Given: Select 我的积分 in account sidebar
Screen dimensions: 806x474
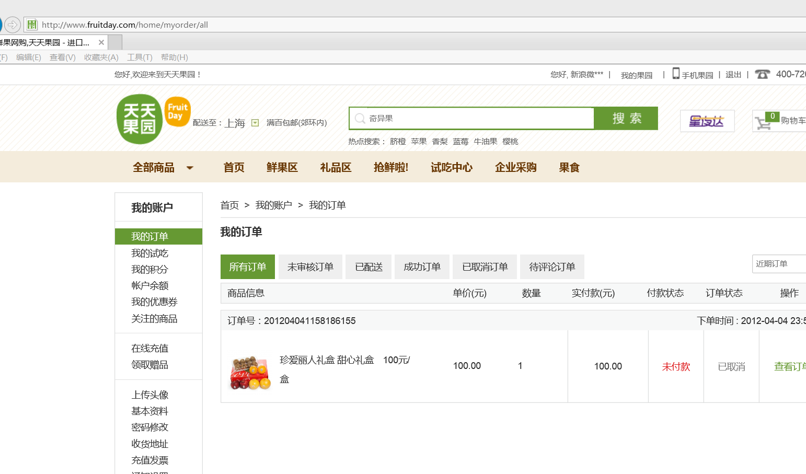Looking at the screenshot, I should click(x=149, y=270).
